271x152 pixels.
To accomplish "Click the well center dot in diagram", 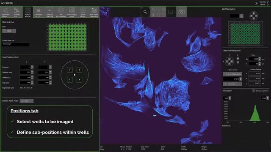I will (x=75, y=75).
